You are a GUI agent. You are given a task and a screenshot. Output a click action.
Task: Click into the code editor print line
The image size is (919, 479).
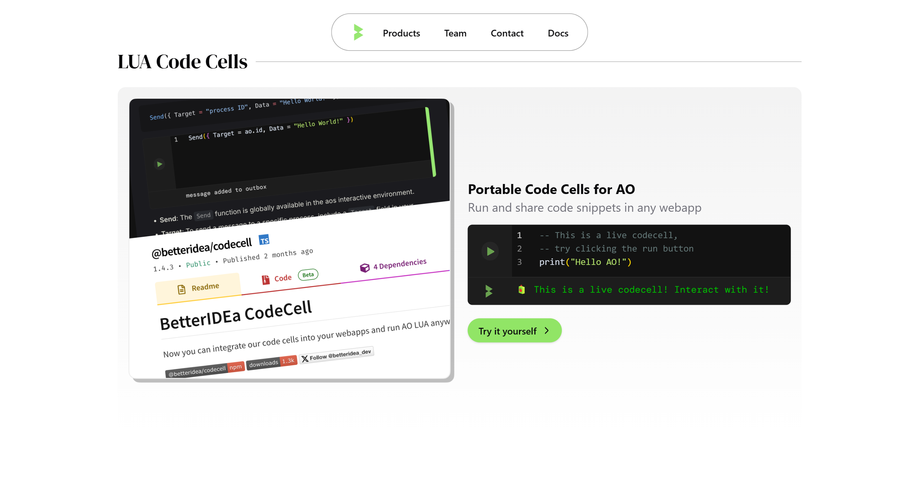[585, 262]
